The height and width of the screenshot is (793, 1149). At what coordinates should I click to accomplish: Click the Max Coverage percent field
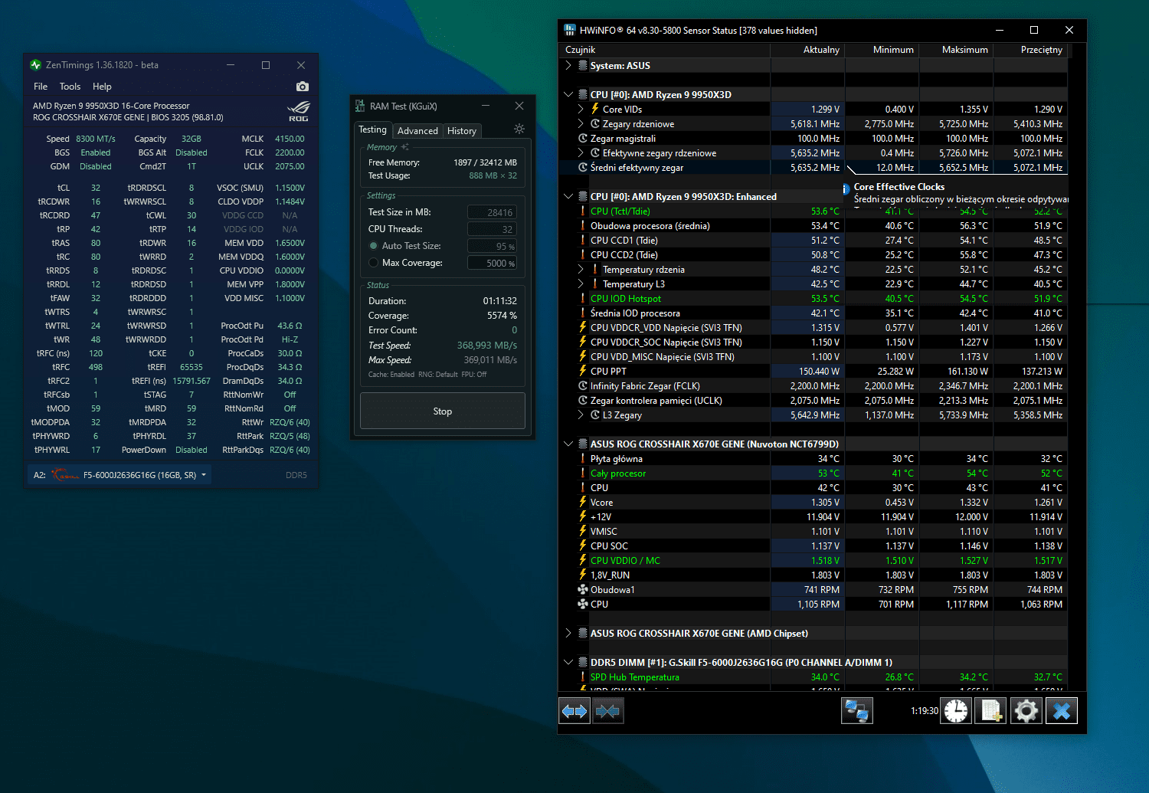(x=492, y=263)
